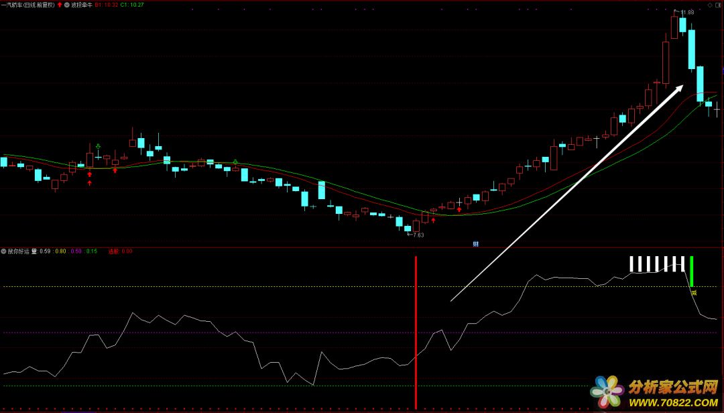Click the 财 finance marker on time axis

475,243
